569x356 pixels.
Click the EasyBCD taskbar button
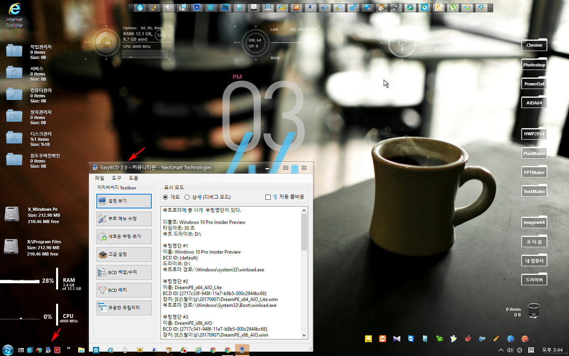[x=242, y=350]
